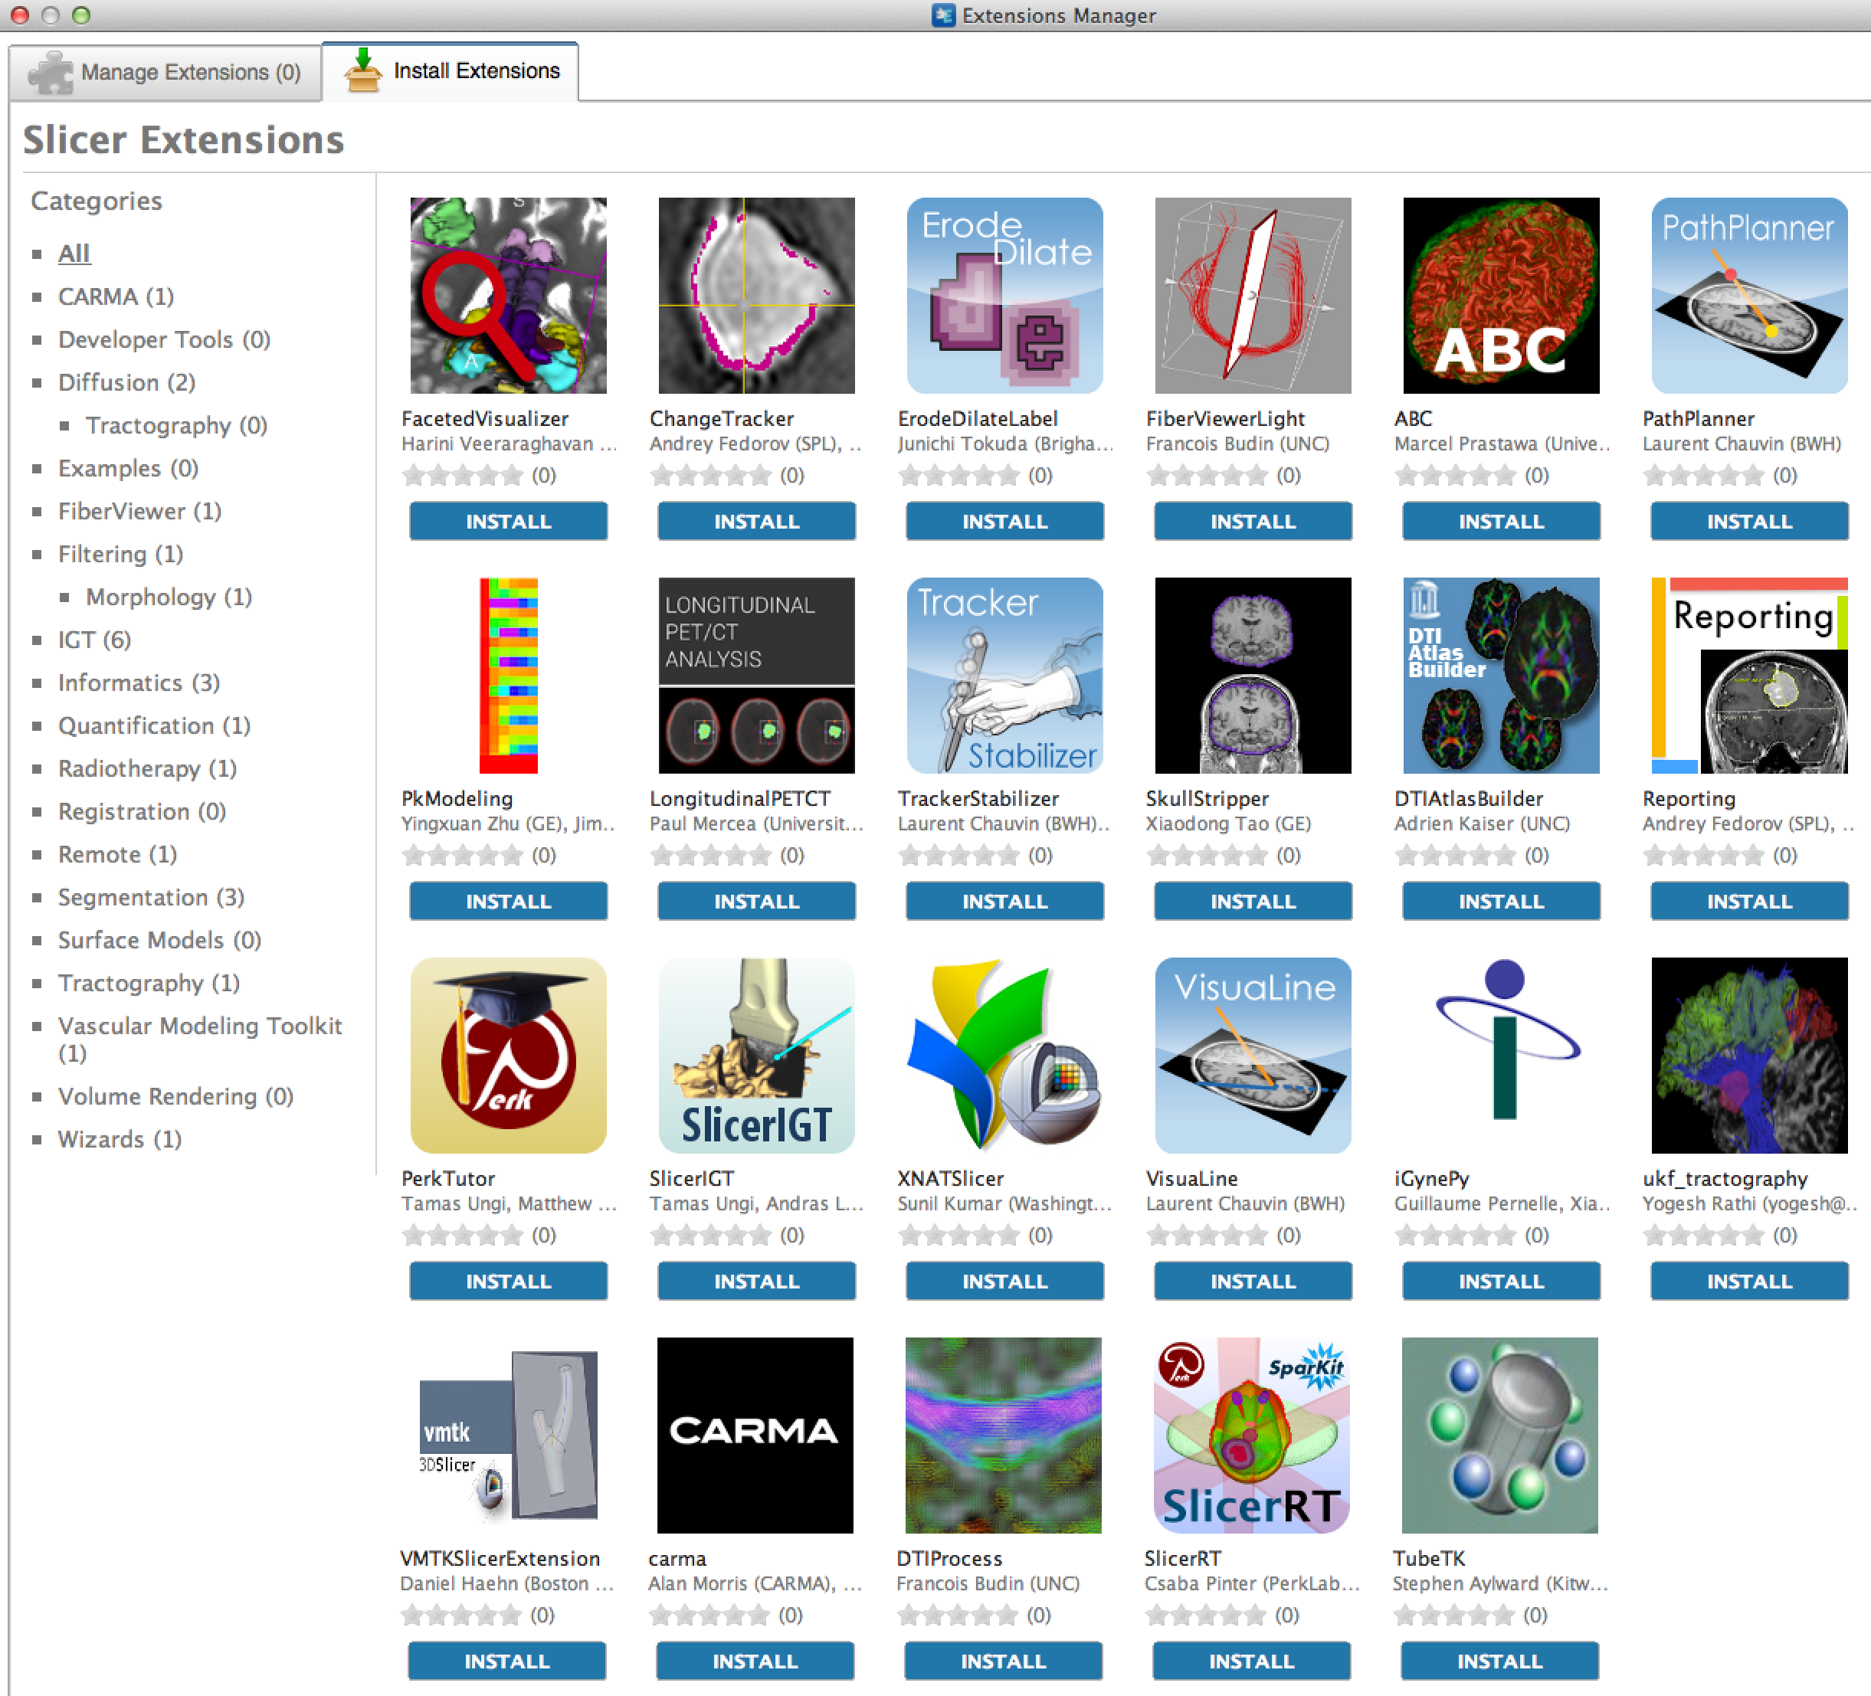Select the All categories link
This screenshot has height=1696, width=1871.
point(74,254)
